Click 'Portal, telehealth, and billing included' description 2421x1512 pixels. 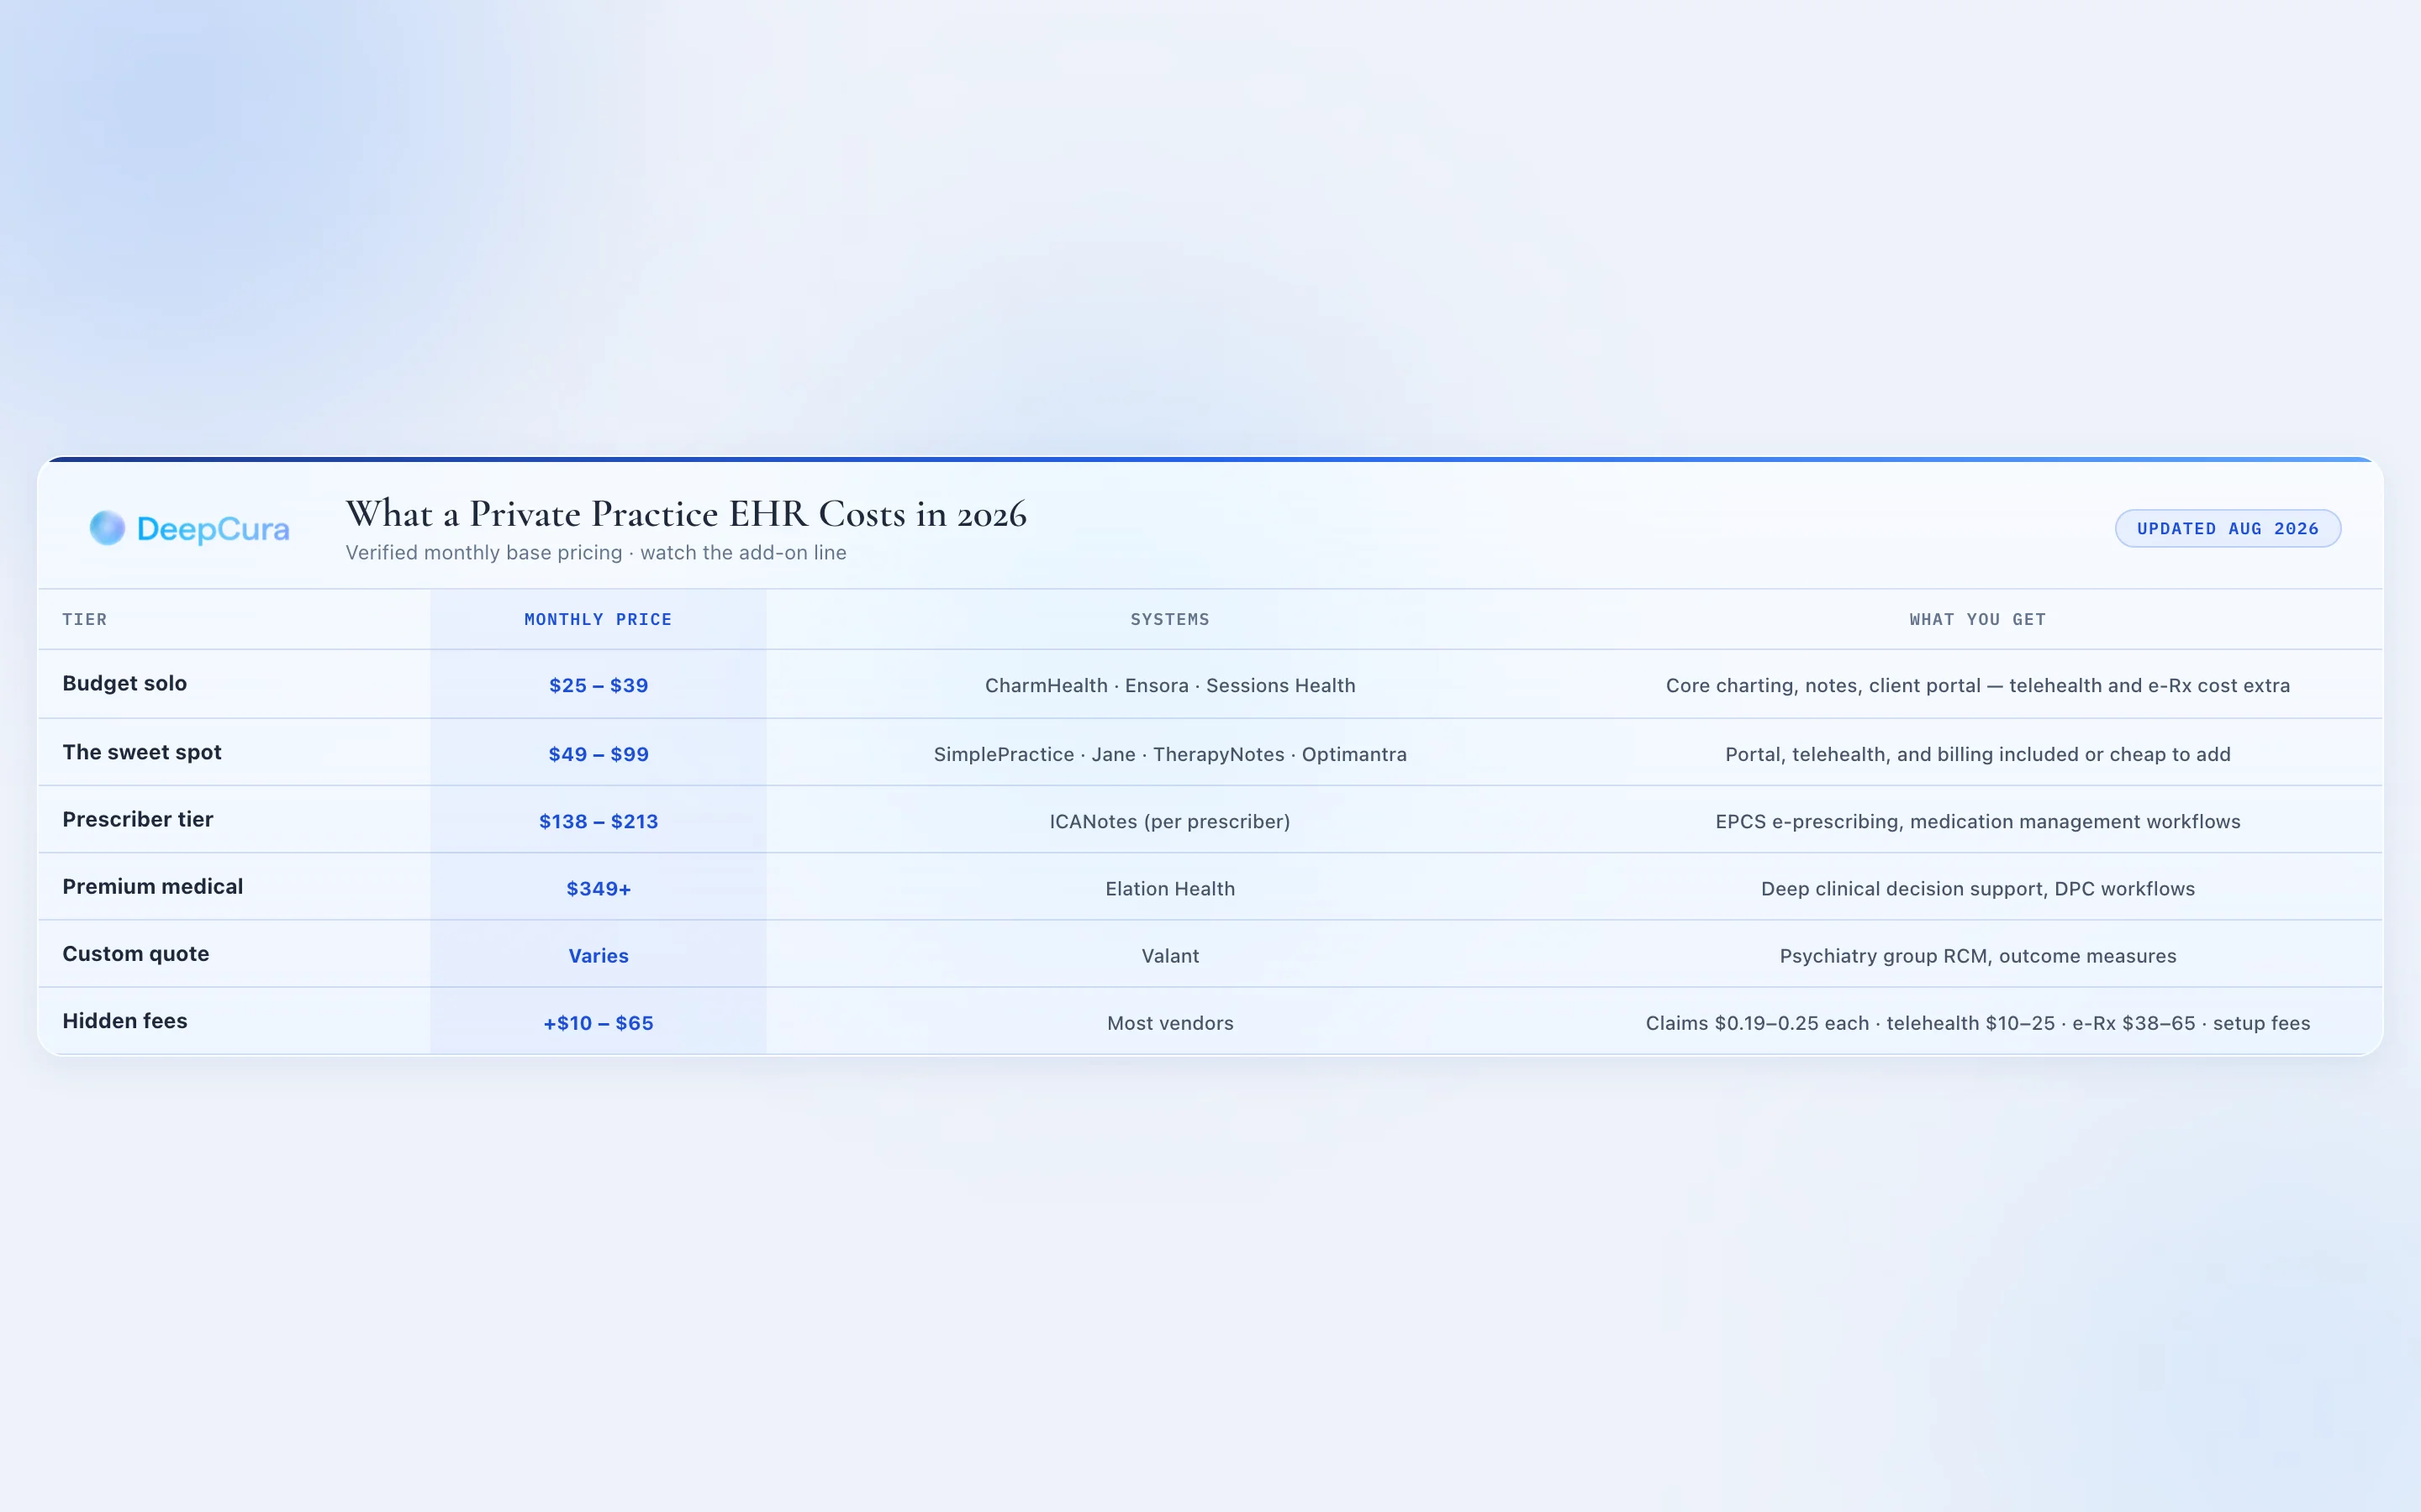[x=1901, y=754]
